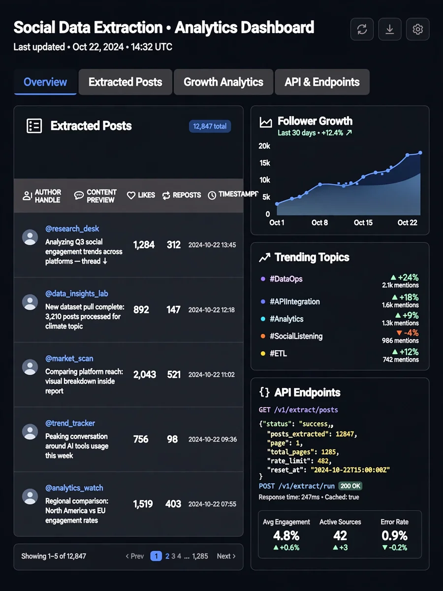
Task: Click the download icon button in header
Action: point(390,30)
